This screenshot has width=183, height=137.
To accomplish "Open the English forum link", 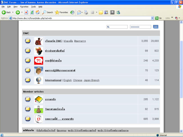I will 67,80.
